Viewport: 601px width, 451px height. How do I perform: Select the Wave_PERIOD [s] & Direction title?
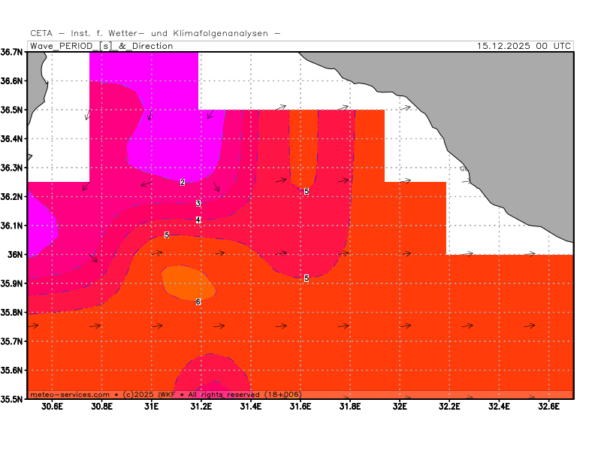101,46
